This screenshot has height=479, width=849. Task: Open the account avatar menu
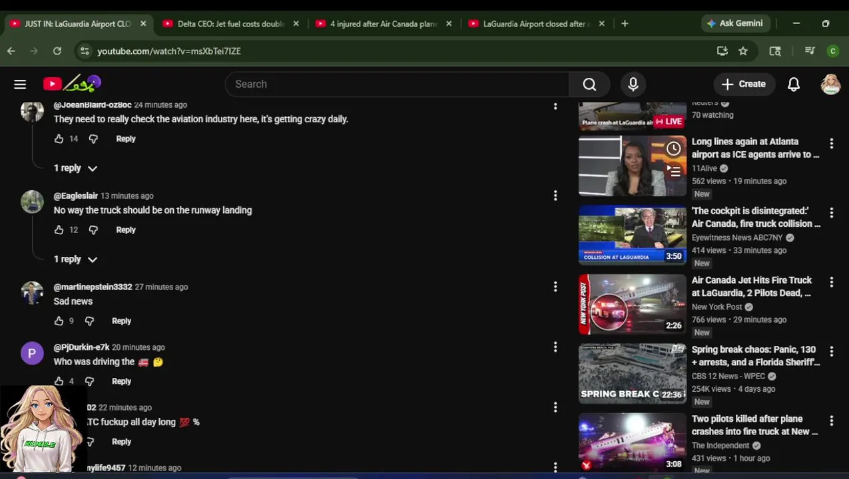point(830,84)
